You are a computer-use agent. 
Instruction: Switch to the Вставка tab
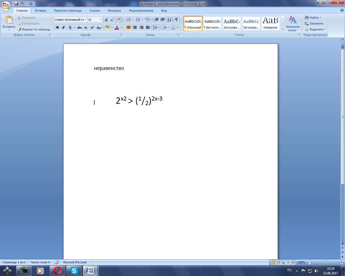click(40, 11)
